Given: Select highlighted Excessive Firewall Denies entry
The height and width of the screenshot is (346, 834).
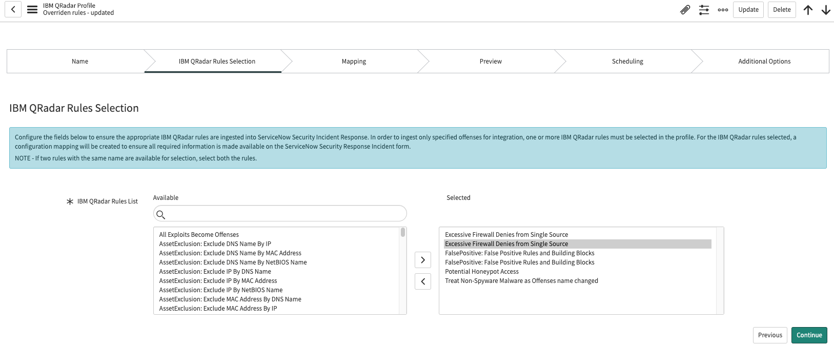Looking at the screenshot, I should tap(578, 244).
